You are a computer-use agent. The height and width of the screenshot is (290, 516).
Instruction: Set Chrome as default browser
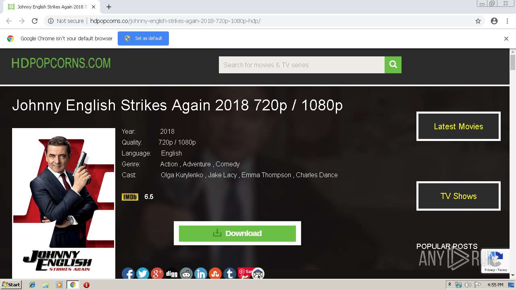tap(143, 38)
